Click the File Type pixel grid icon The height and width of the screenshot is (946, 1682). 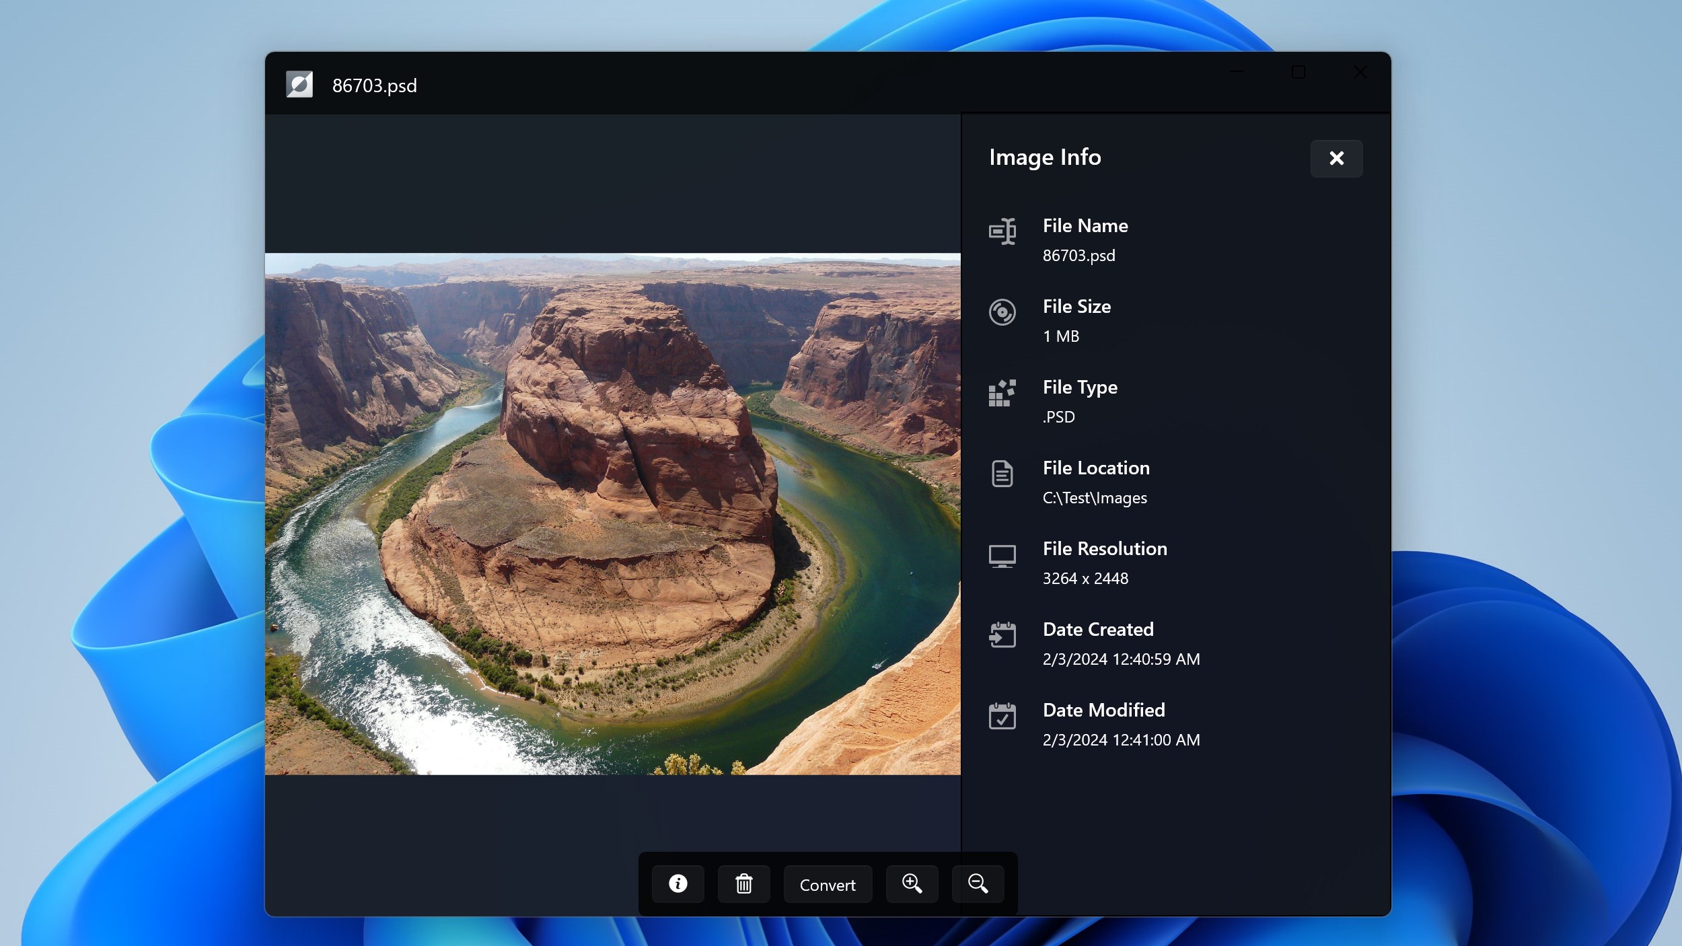pos(1002,393)
